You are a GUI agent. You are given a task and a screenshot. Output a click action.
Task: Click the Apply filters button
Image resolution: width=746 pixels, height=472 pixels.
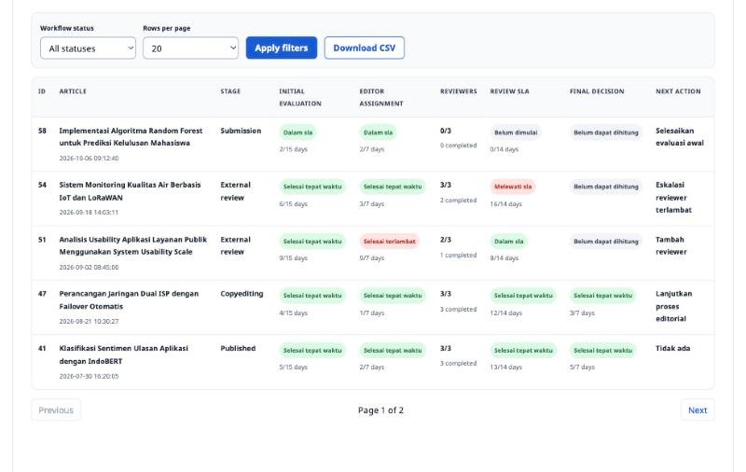tap(282, 49)
